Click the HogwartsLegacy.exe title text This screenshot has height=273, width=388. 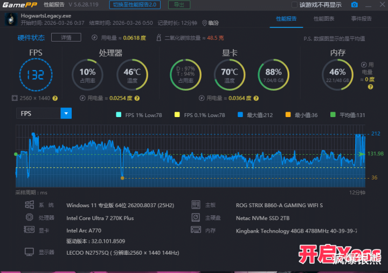coord(46,16)
